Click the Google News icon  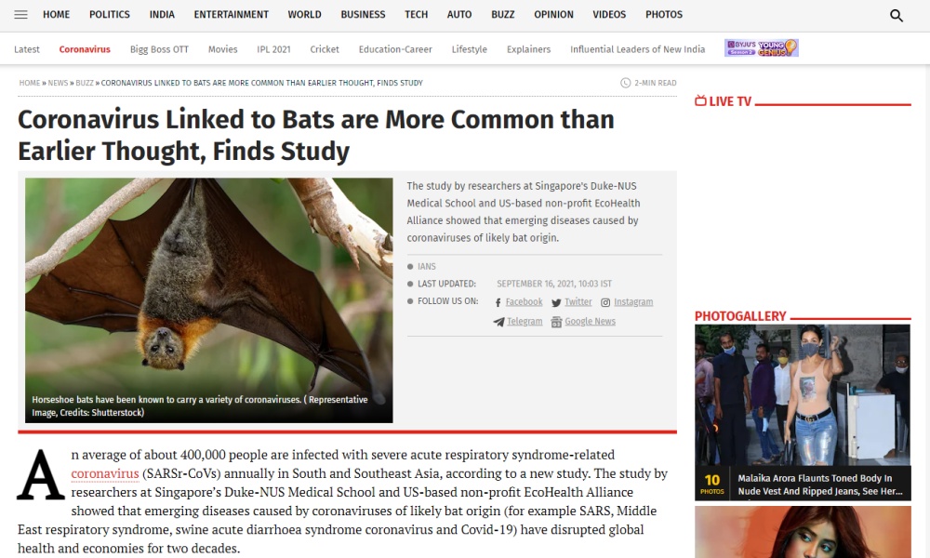click(x=556, y=322)
